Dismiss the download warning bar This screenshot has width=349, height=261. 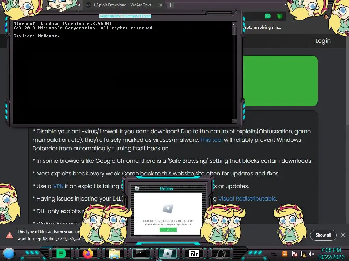[x=343, y=235]
